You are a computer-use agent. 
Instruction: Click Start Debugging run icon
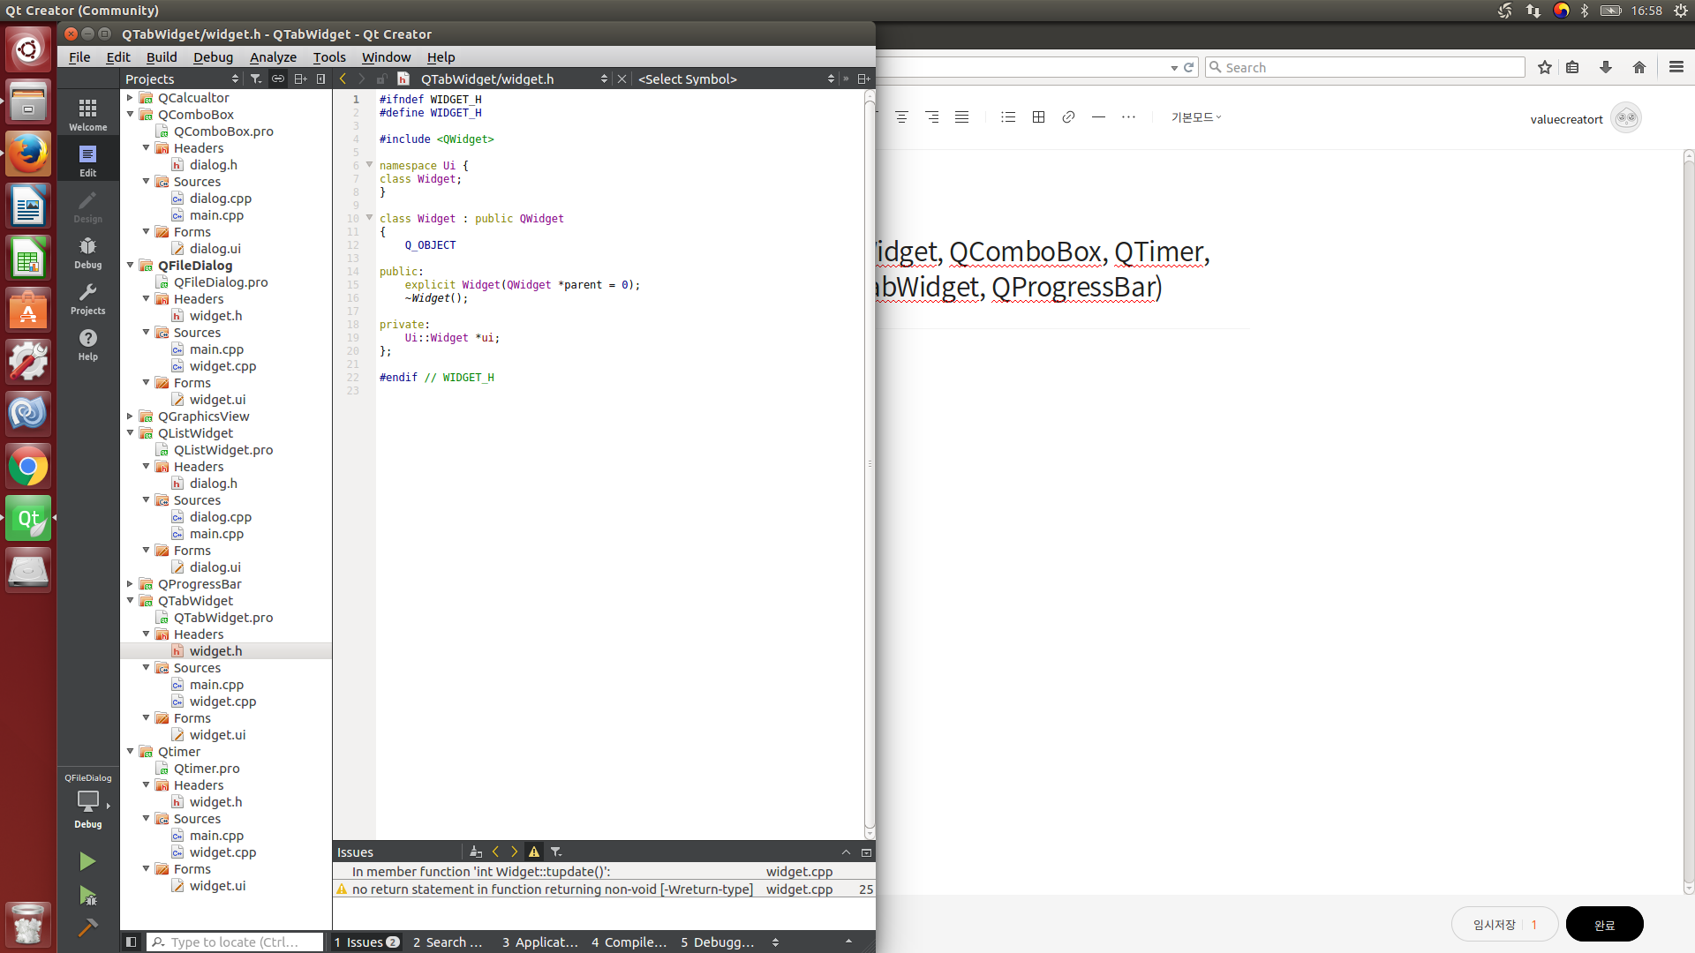87,896
